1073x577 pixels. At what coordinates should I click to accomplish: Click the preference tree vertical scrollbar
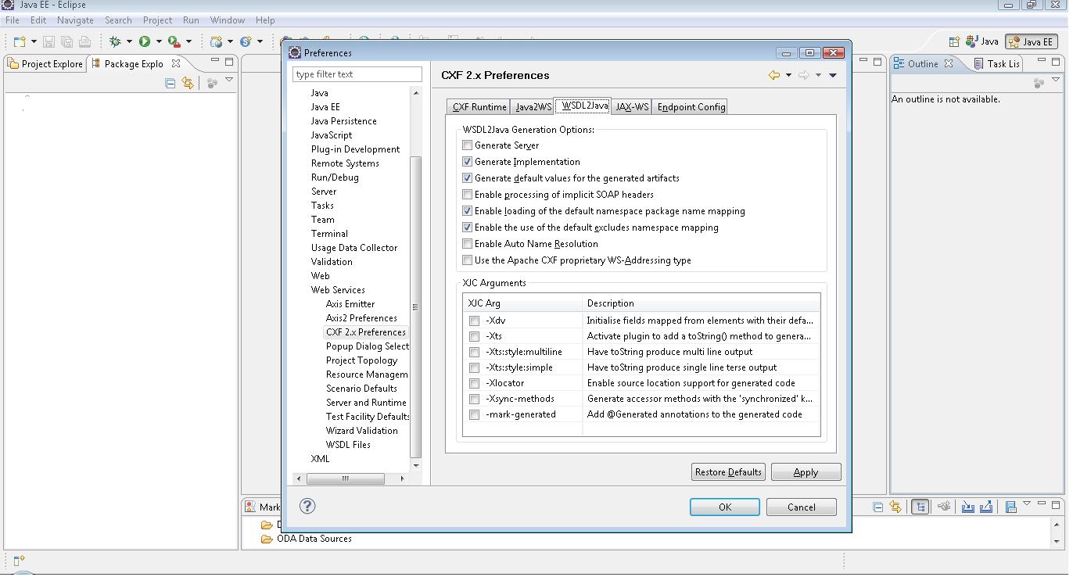416,307
